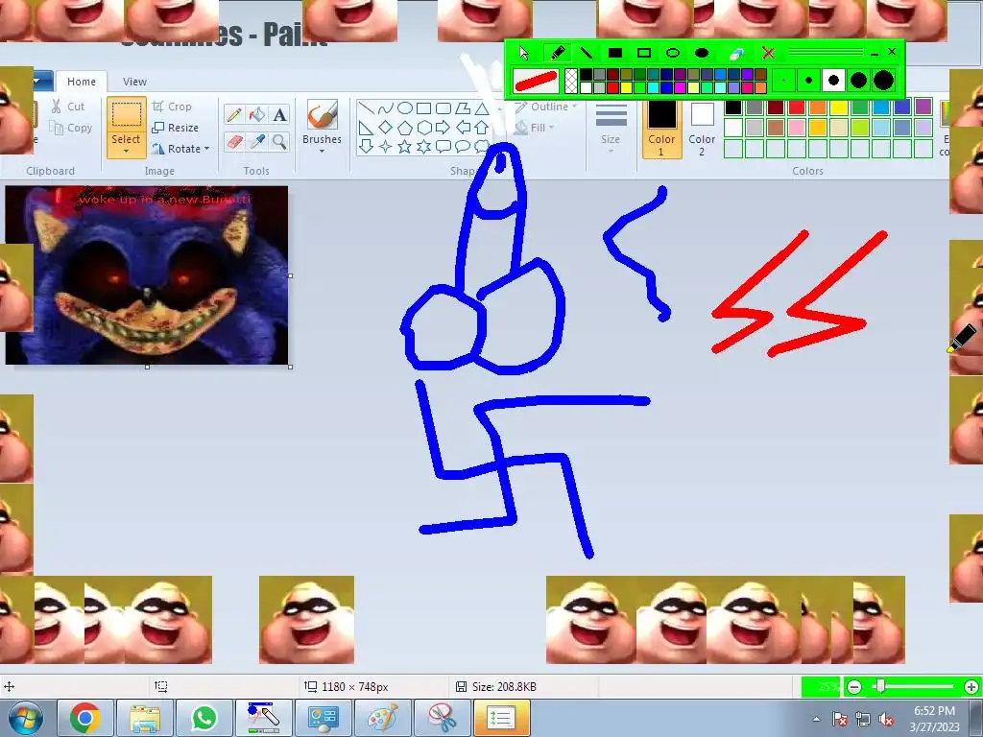Open the View ribbon tab
This screenshot has height=737, width=983.
[x=134, y=82]
